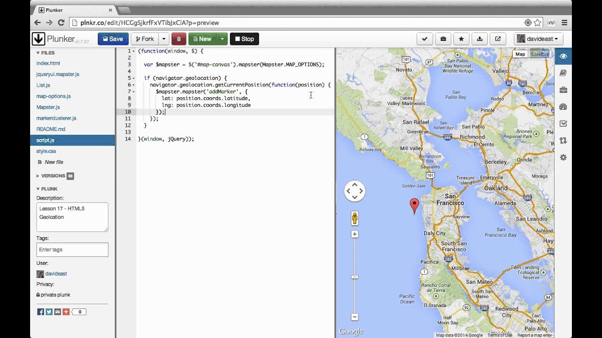
Task: Reload the browser page
Action: pos(61,23)
